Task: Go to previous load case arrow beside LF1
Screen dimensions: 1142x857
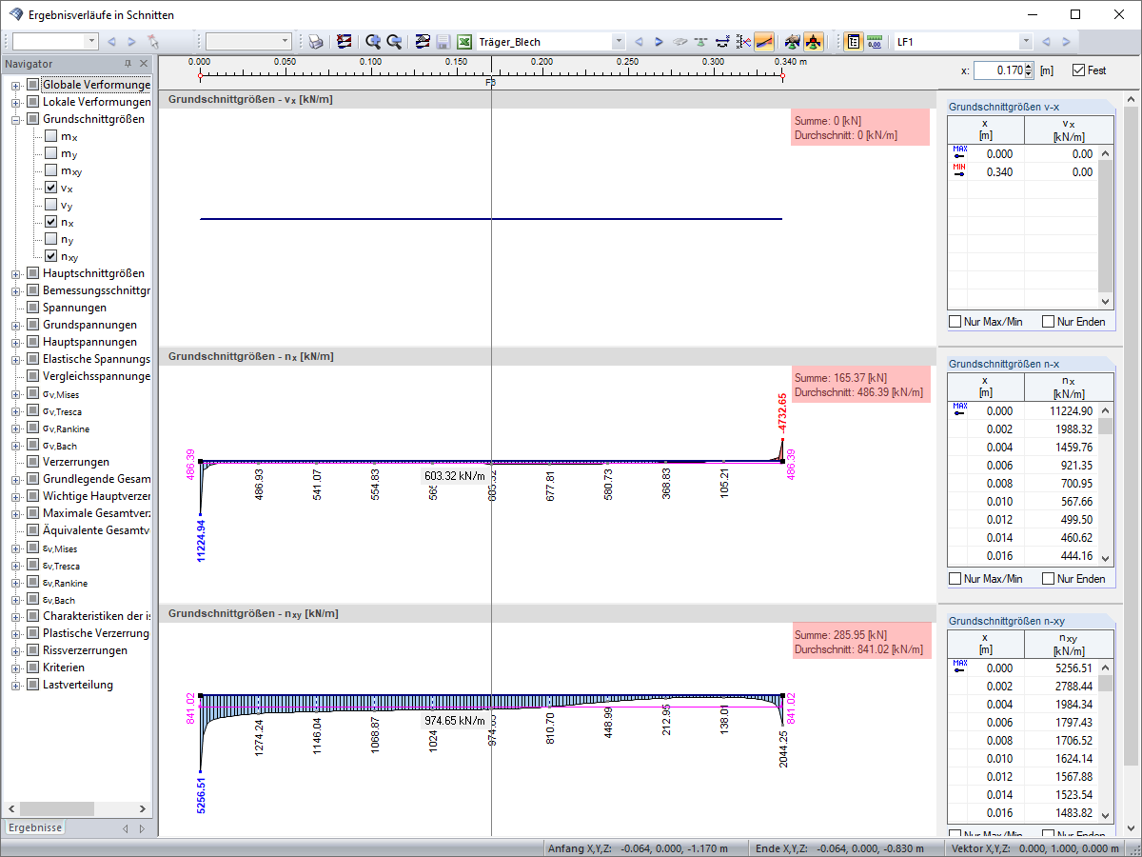Action: pos(1046,42)
